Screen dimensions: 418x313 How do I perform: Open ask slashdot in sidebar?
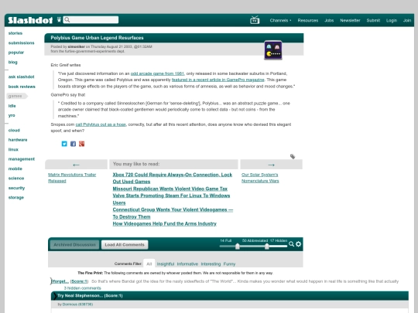[22, 77]
